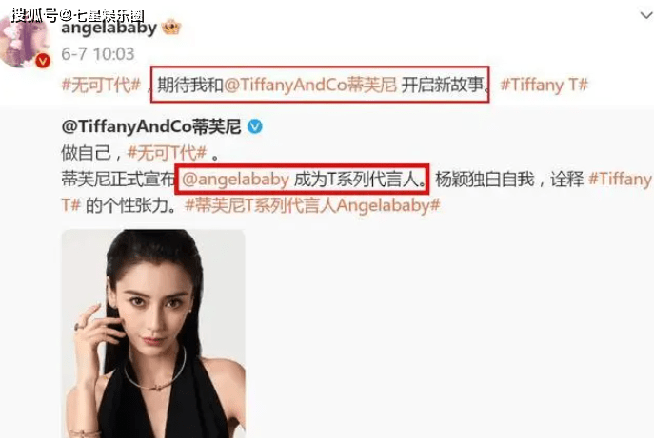Click the 6-7 10:03 post timestamp
654x438 pixels.
click(x=98, y=54)
